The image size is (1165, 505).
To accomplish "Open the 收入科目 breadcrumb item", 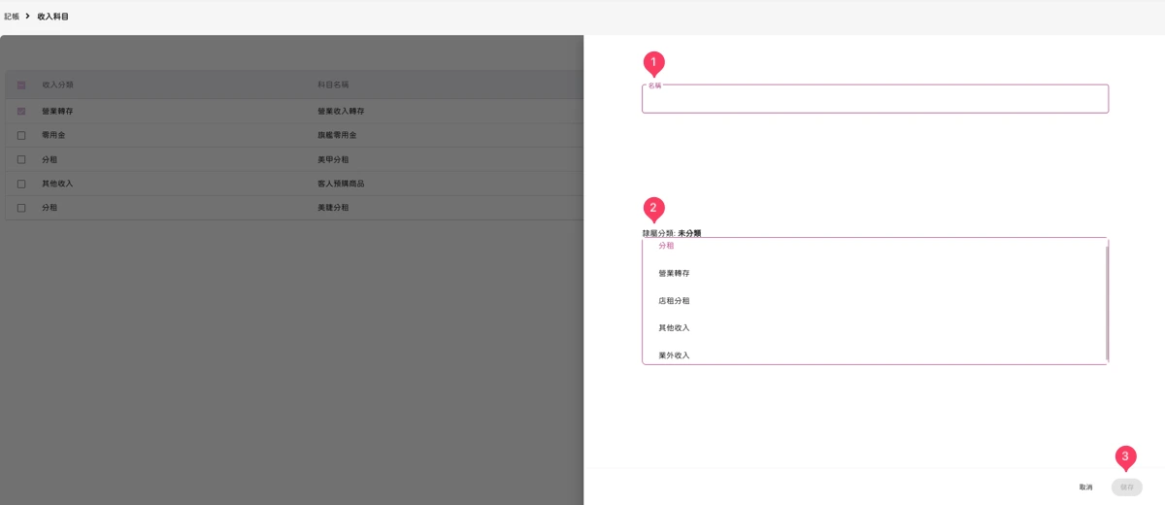I will [52, 17].
